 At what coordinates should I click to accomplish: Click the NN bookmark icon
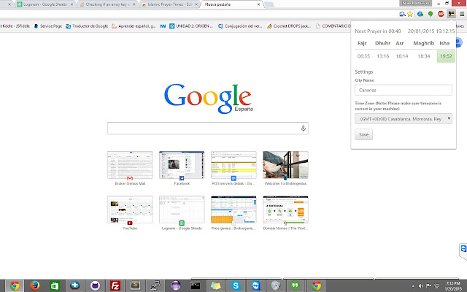pyautogui.click(x=163, y=26)
